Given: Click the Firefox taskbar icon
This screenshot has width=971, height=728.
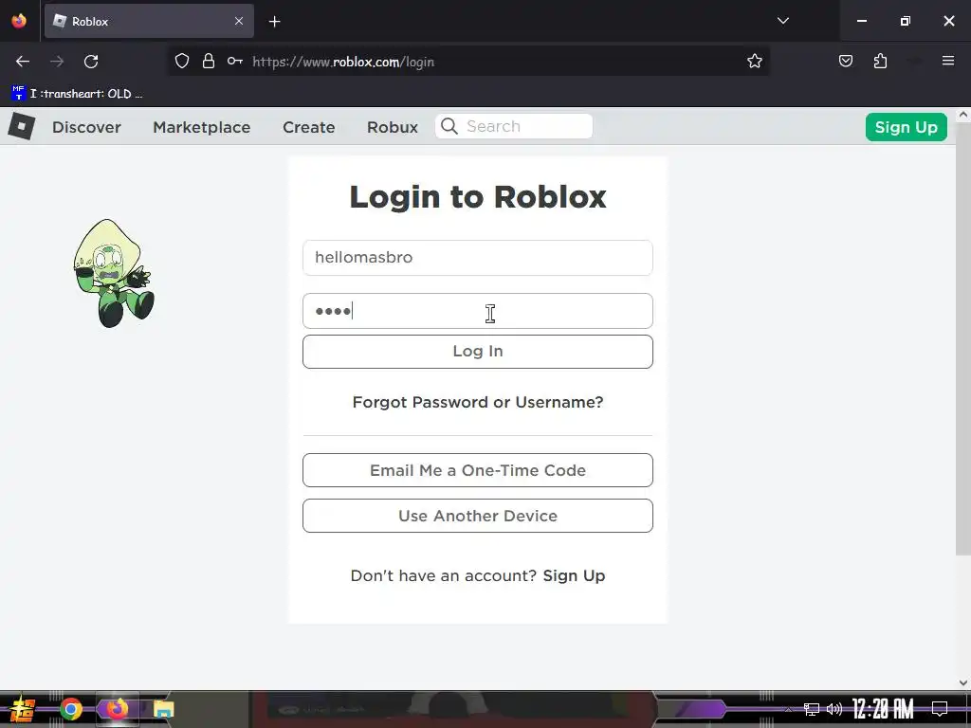Looking at the screenshot, I should (117, 709).
